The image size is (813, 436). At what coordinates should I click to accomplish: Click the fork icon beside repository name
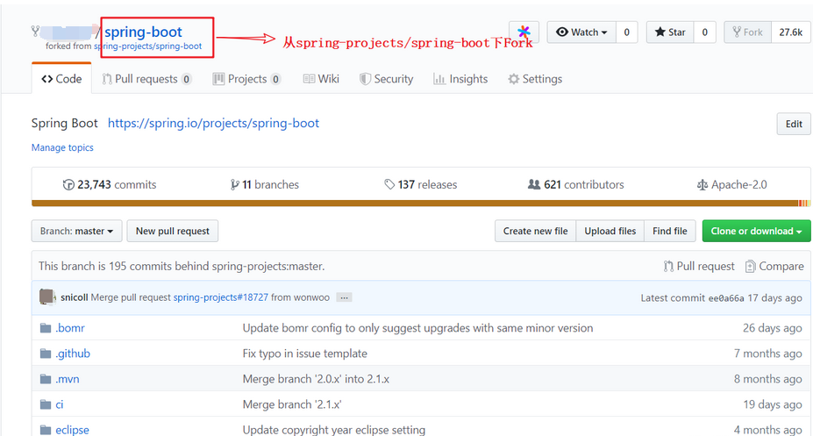pyautogui.click(x=35, y=32)
